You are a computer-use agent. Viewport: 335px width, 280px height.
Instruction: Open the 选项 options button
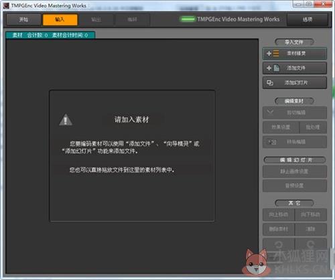click(x=308, y=19)
